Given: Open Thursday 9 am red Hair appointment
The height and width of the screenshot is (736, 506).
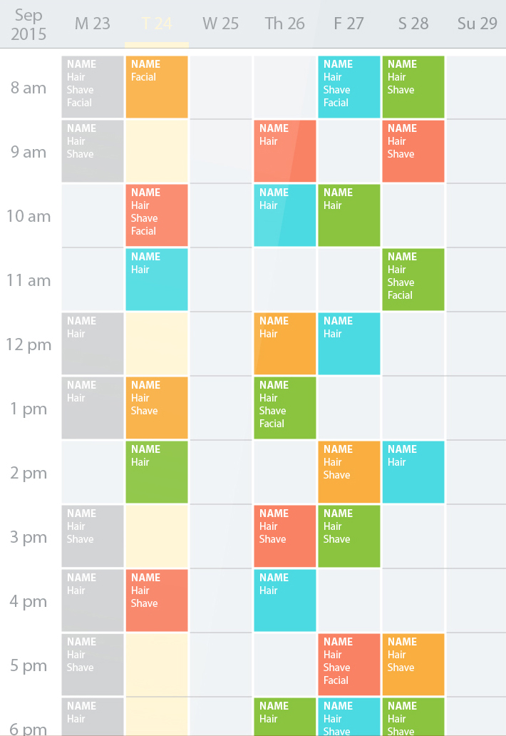Looking at the screenshot, I should pos(284,151).
